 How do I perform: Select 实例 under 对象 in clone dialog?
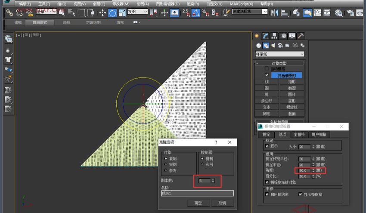tap(166, 164)
